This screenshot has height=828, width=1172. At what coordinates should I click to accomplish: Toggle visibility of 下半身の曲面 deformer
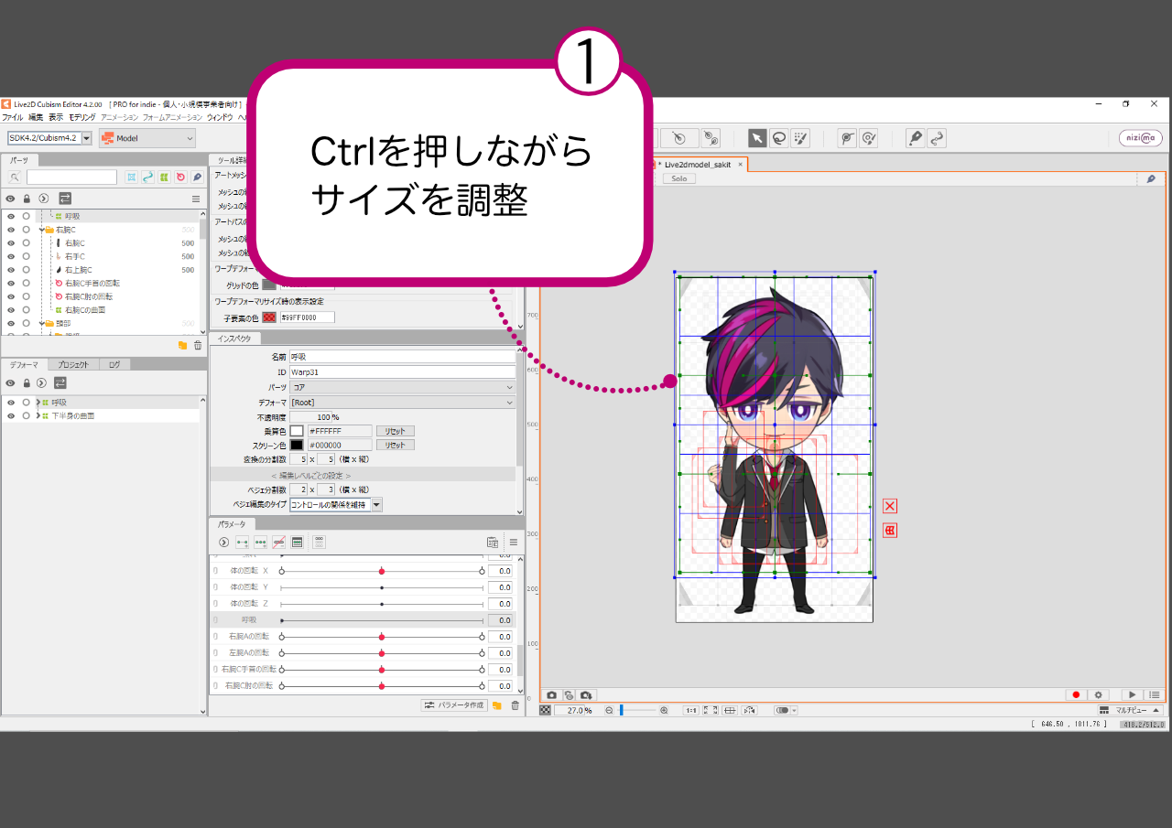pyautogui.click(x=11, y=415)
